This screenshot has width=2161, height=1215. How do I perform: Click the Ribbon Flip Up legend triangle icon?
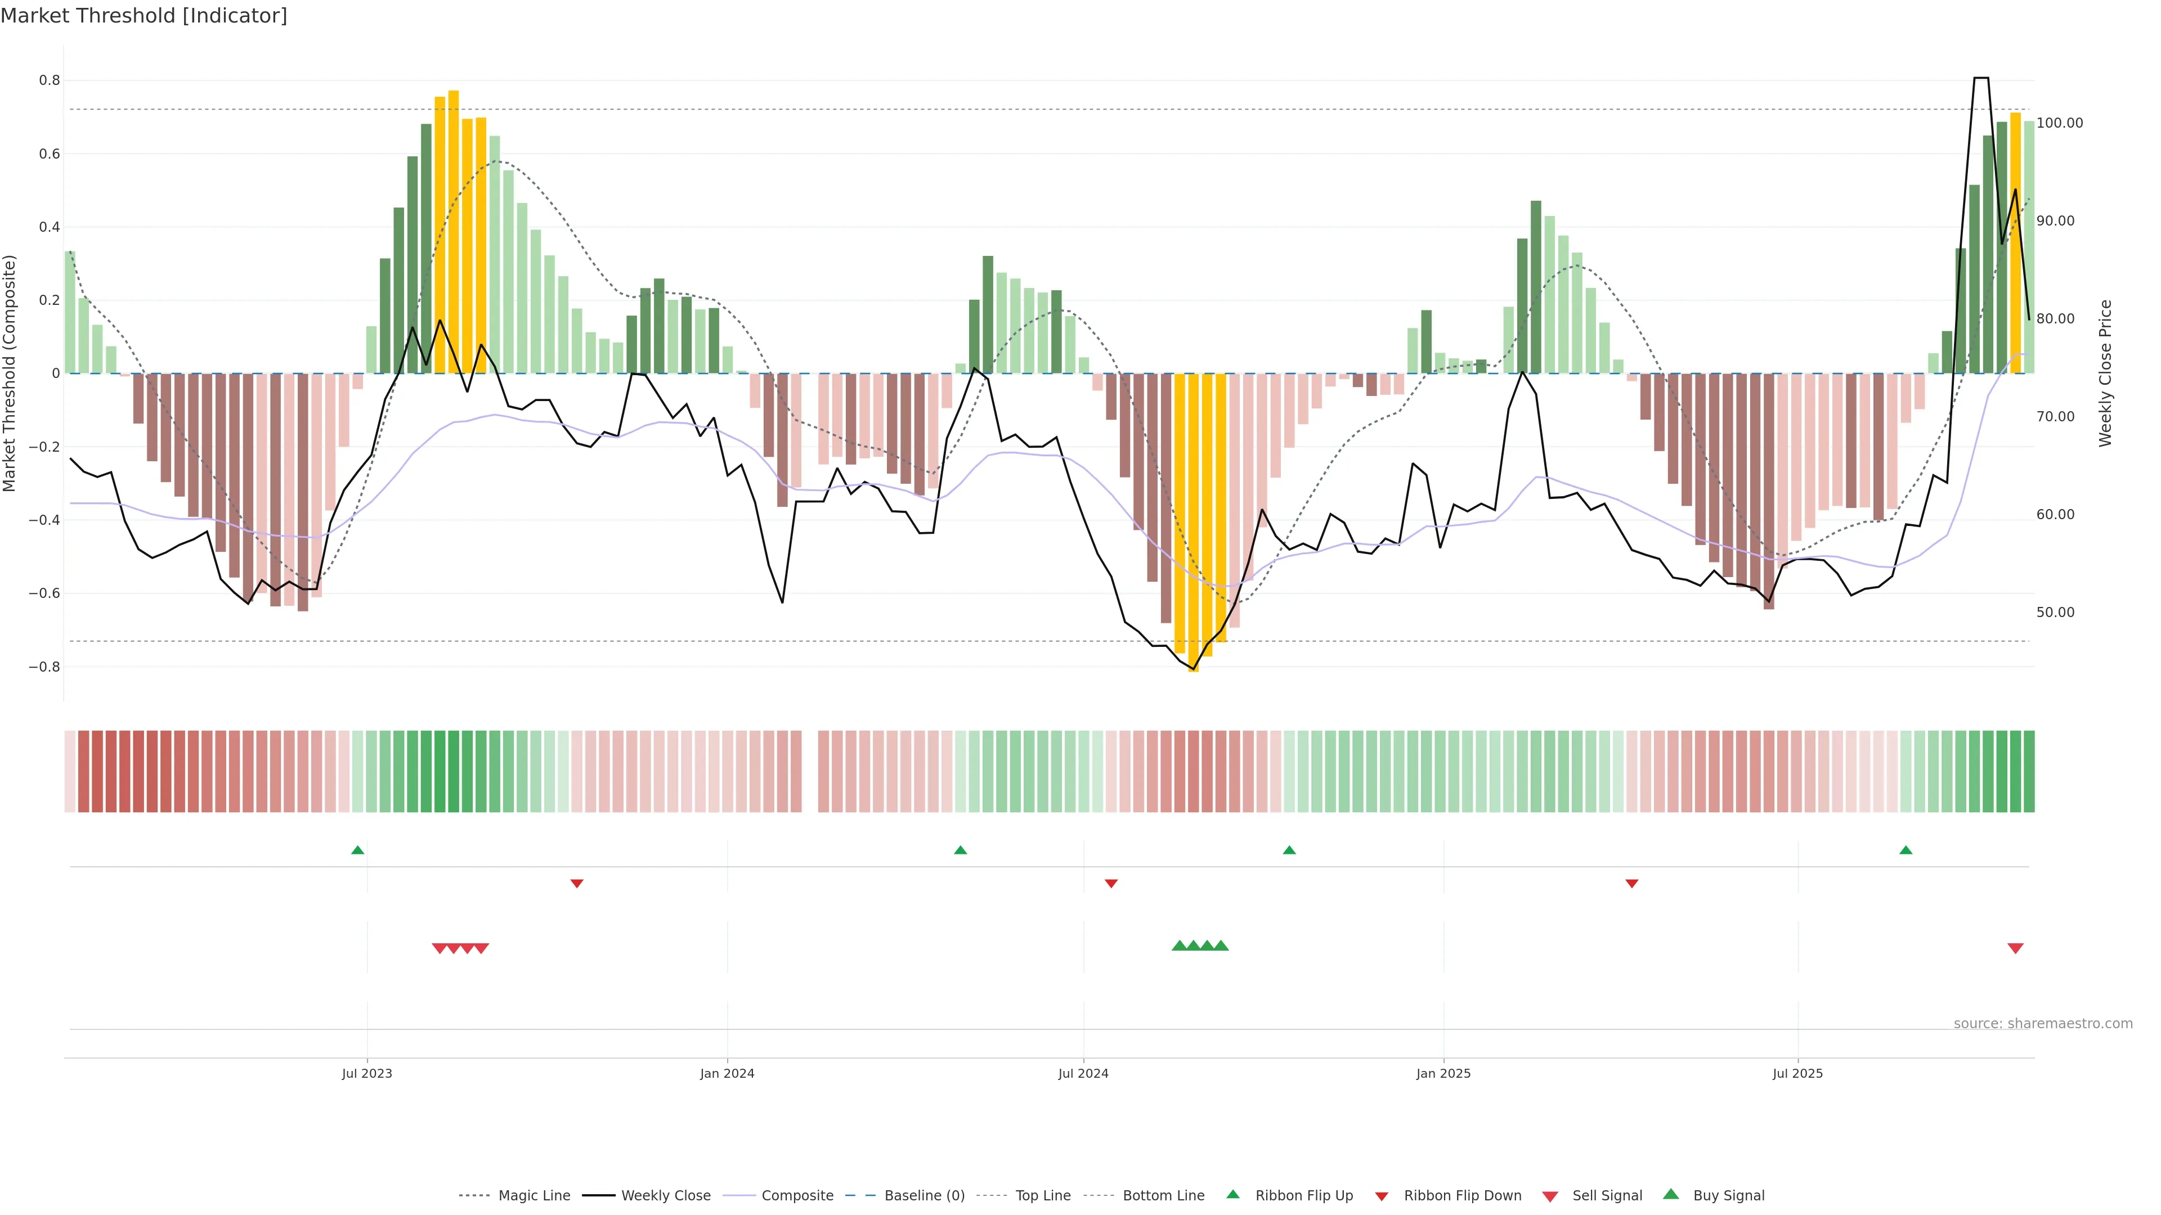click(1232, 1194)
